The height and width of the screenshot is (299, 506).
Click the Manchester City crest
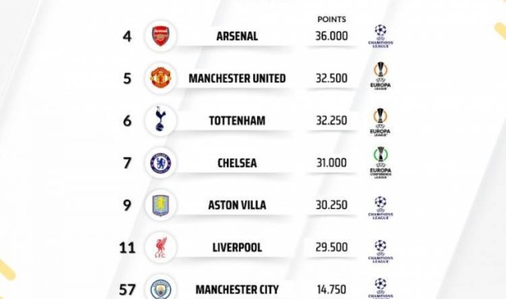pos(160,289)
